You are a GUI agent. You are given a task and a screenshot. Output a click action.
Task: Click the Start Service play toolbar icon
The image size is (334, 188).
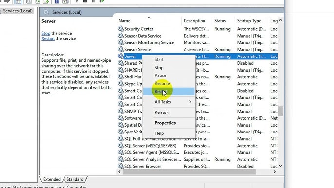77,1
